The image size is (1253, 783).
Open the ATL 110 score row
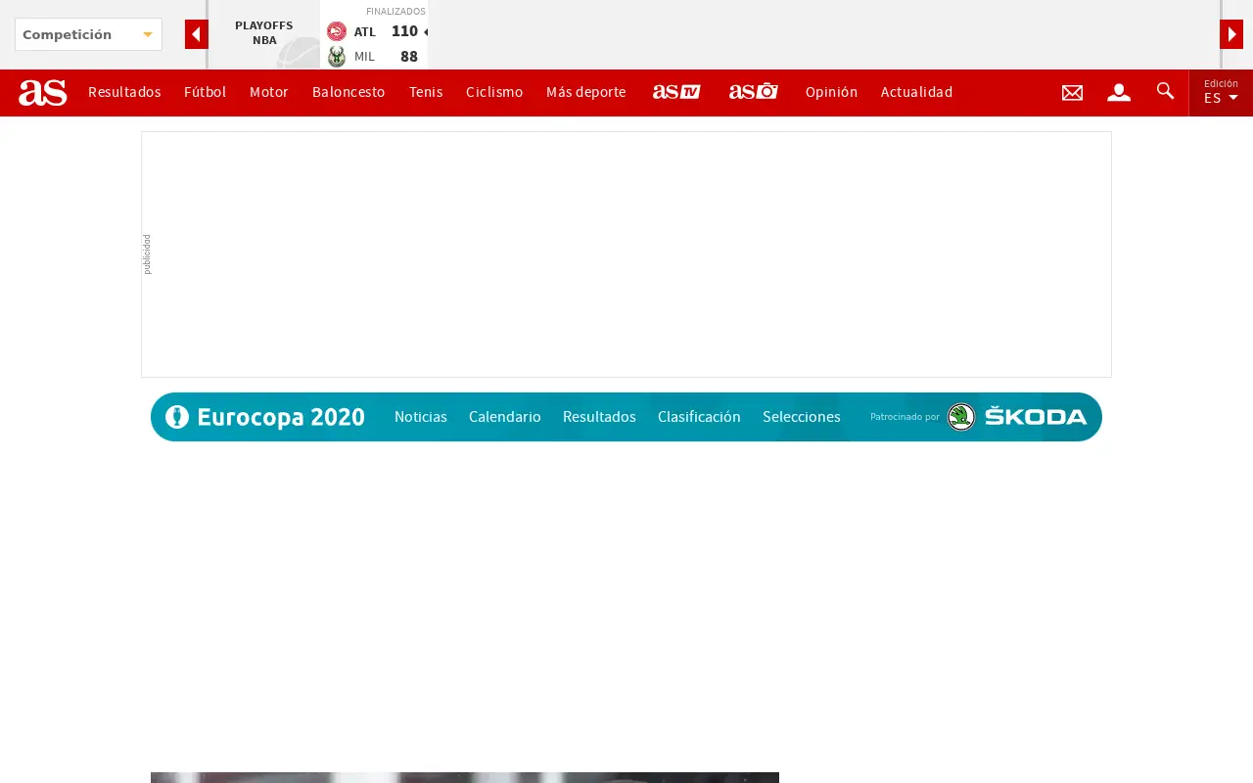click(x=374, y=31)
